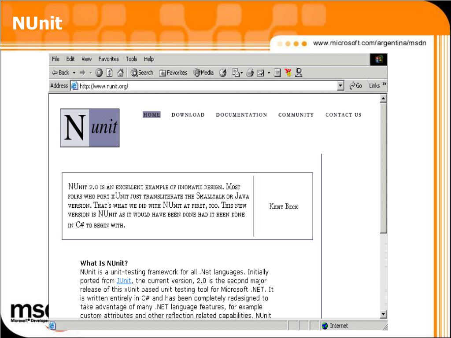Screen dimensions: 451x338
Task: Open the address bar dropdown list
Action: [x=340, y=86]
